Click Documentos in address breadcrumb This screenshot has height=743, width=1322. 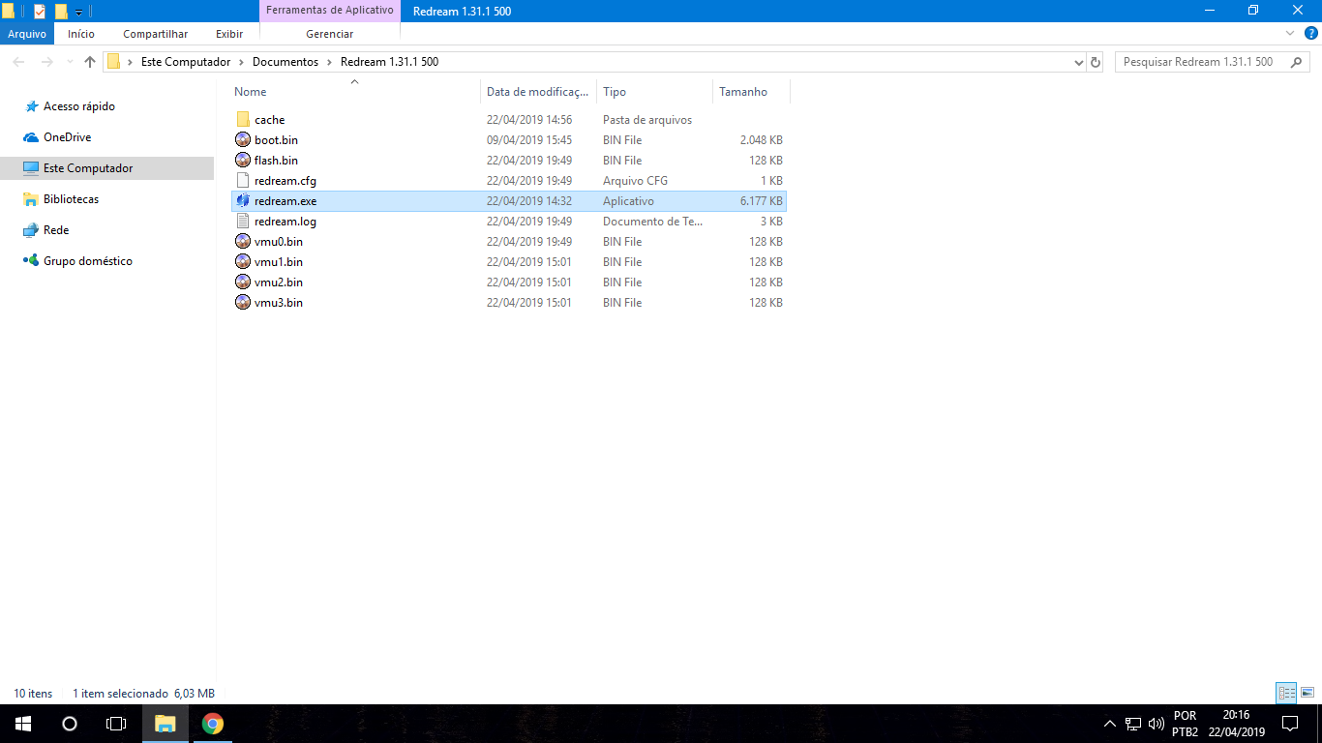tap(285, 62)
